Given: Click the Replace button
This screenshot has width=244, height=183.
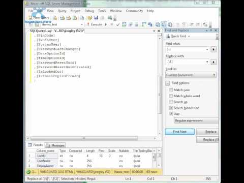Looking at the screenshot, I should click(208, 132).
